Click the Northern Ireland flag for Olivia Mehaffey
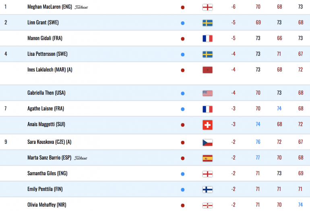The height and width of the screenshot is (211, 310). point(207,205)
